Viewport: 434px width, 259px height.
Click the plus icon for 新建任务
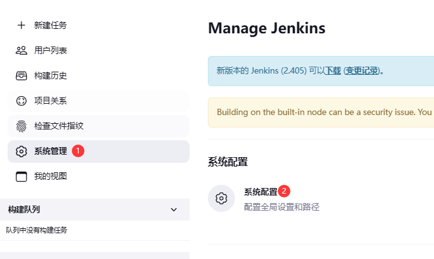pyautogui.click(x=21, y=25)
